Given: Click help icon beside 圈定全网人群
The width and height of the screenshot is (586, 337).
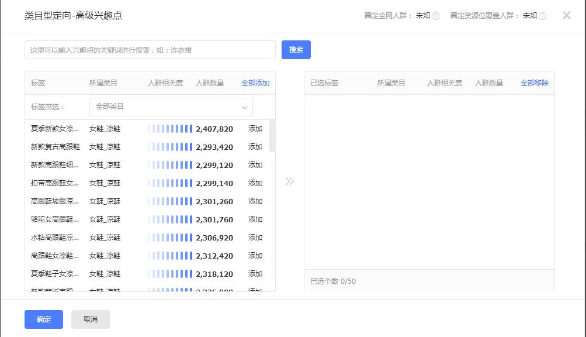Looking at the screenshot, I should click(x=435, y=16).
